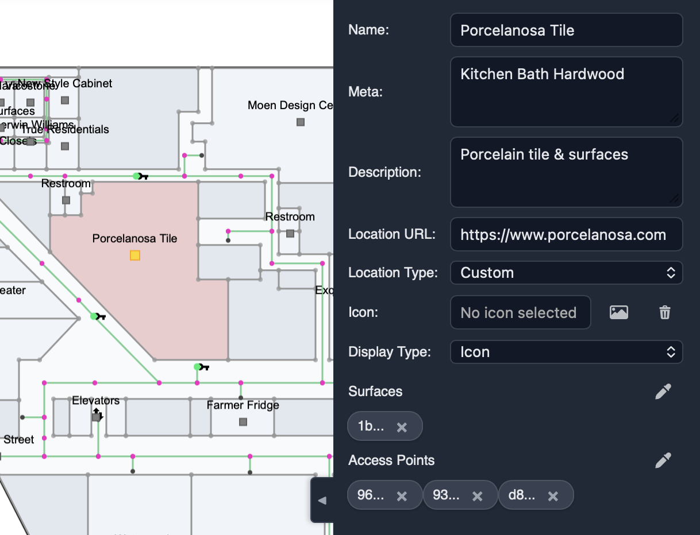Image resolution: width=700 pixels, height=535 pixels.
Task: Edit Access Points with the pencil icon
Action: 663,460
